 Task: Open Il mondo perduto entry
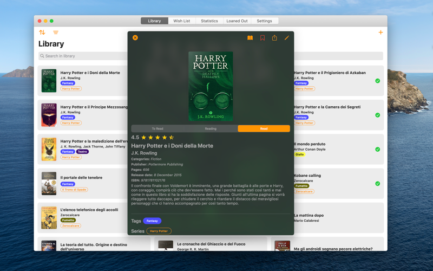[x=339, y=150]
